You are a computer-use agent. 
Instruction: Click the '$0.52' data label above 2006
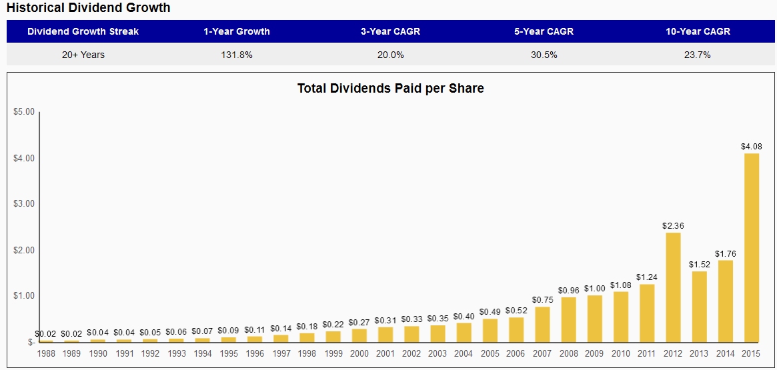516,311
